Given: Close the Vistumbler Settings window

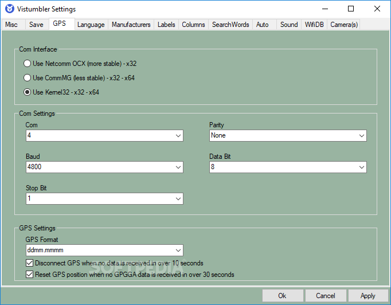Looking at the screenshot, I should click(x=377, y=9).
